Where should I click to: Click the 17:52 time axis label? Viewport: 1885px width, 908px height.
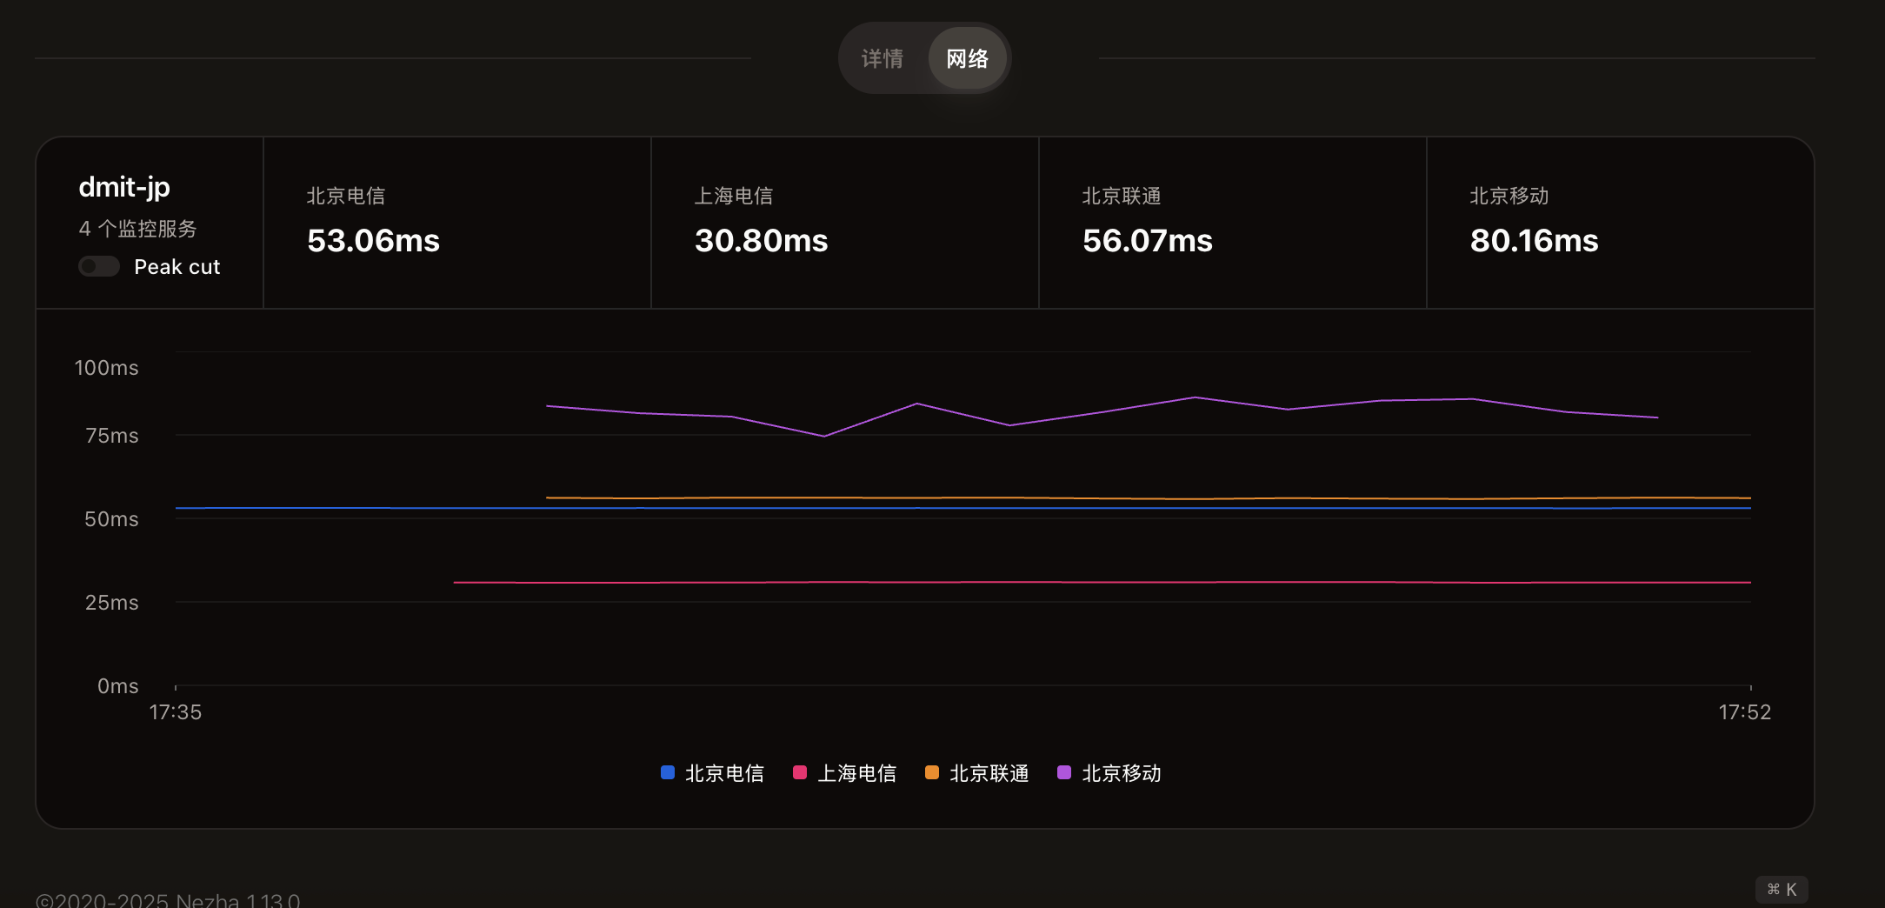(x=1744, y=712)
